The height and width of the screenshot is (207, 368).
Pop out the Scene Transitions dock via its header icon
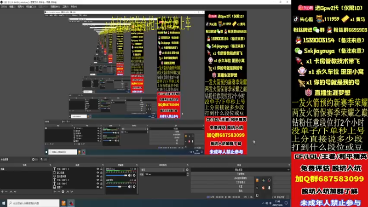click(x=188, y=165)
